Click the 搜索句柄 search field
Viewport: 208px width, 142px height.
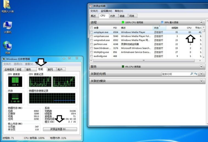(x=176, y=74)
